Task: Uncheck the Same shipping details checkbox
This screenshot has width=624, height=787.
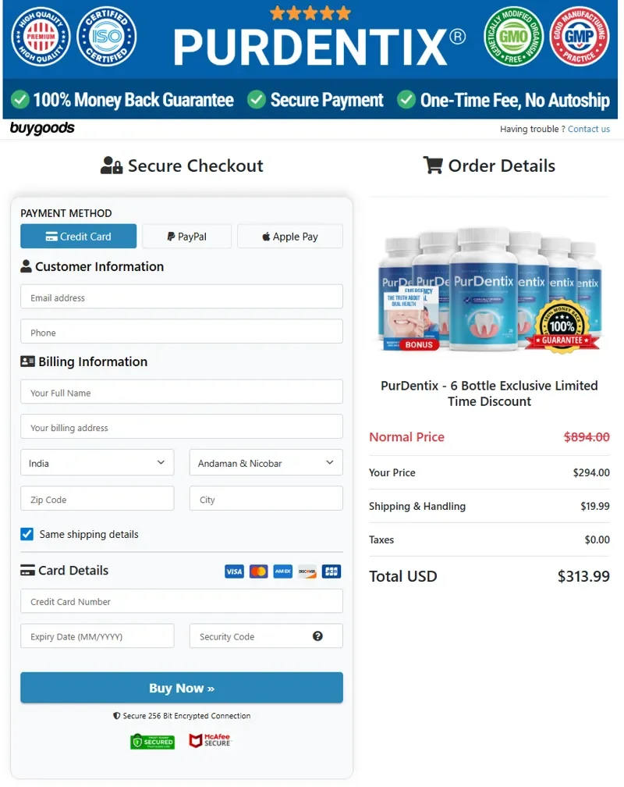Action: [25, 534]
